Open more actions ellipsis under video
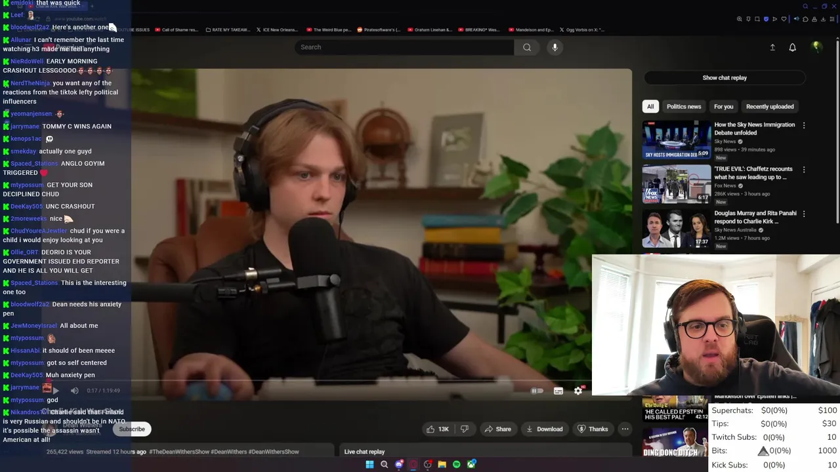Viewport: 840px width, 472px height. point(625,429)
